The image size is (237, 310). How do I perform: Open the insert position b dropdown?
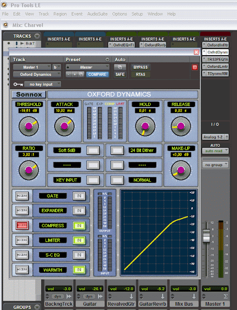[57, 67]
